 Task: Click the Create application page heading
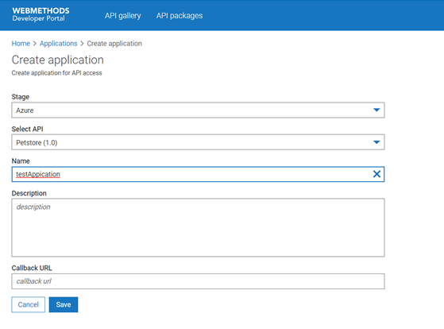58,60
